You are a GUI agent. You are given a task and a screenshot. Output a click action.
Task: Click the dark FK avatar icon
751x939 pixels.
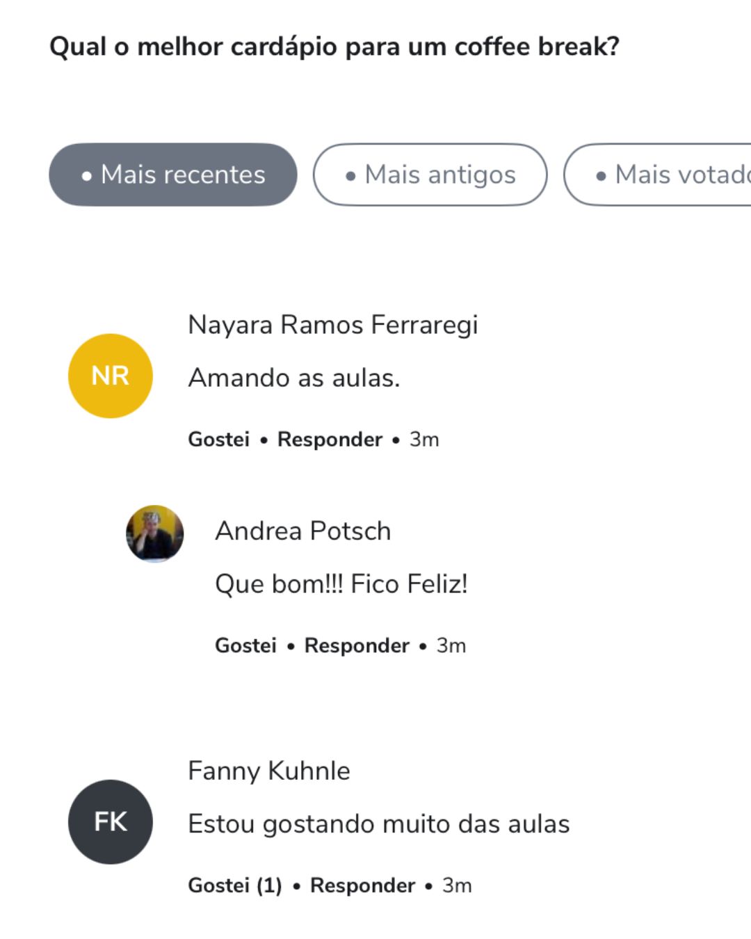(110, 821)
